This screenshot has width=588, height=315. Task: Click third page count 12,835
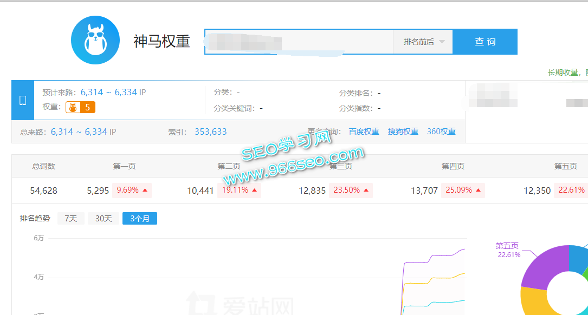pos(312,191)
